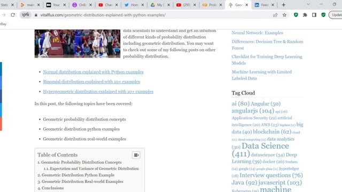Select the ai (80) tag

click(x=240, y=103)
